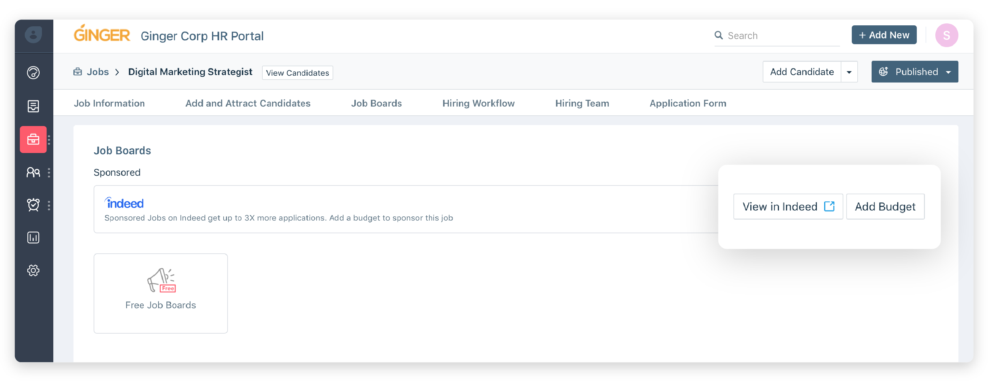Open the Inbox icon in the sidebar
Screen dimensions: 988x382
33,106
